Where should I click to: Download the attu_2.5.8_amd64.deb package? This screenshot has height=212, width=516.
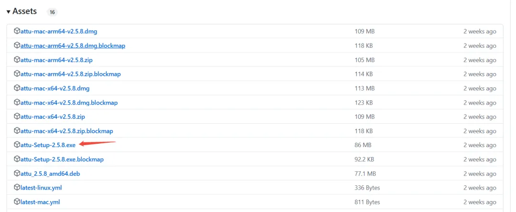(50, 173)
